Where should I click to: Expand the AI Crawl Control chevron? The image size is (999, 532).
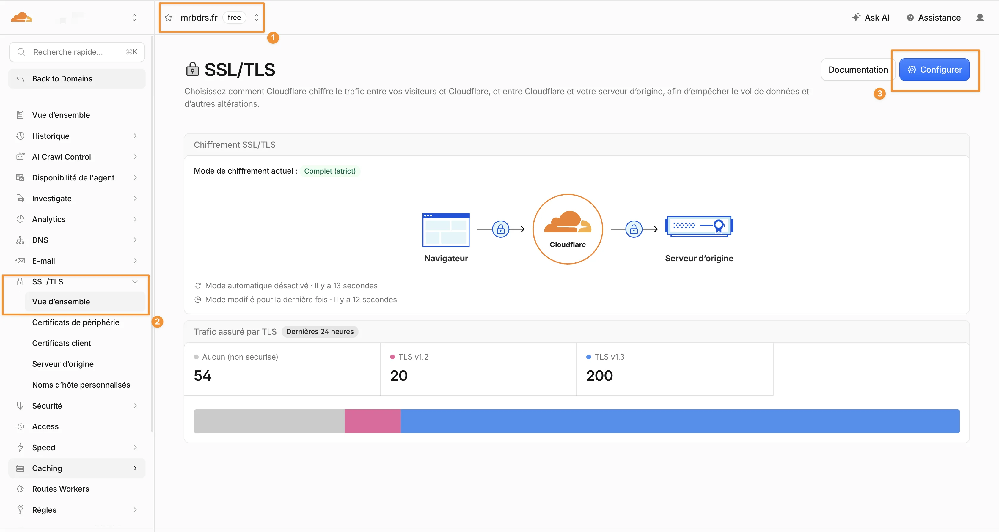135,157
